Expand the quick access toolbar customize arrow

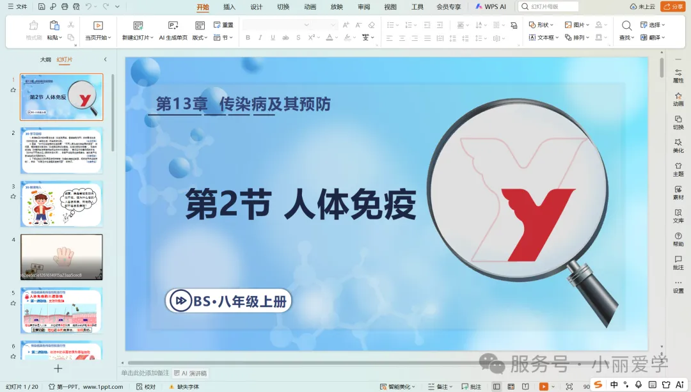pyautogui.click(x=117, y=6)
